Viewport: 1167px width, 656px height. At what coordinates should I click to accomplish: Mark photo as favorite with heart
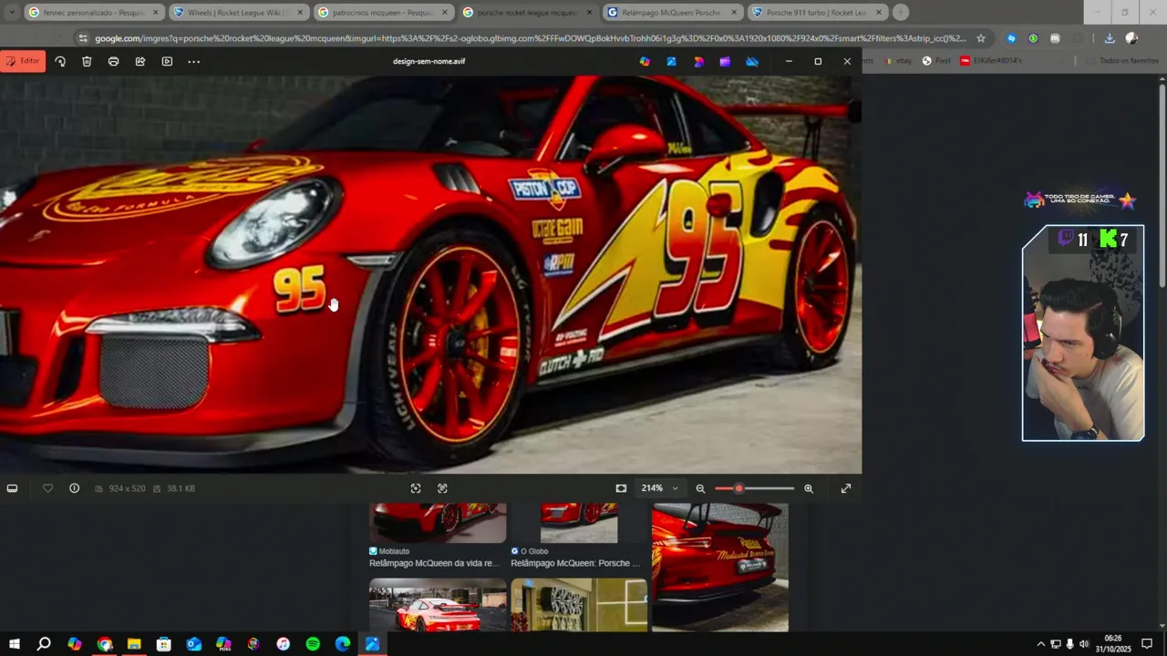pos(47,488)
